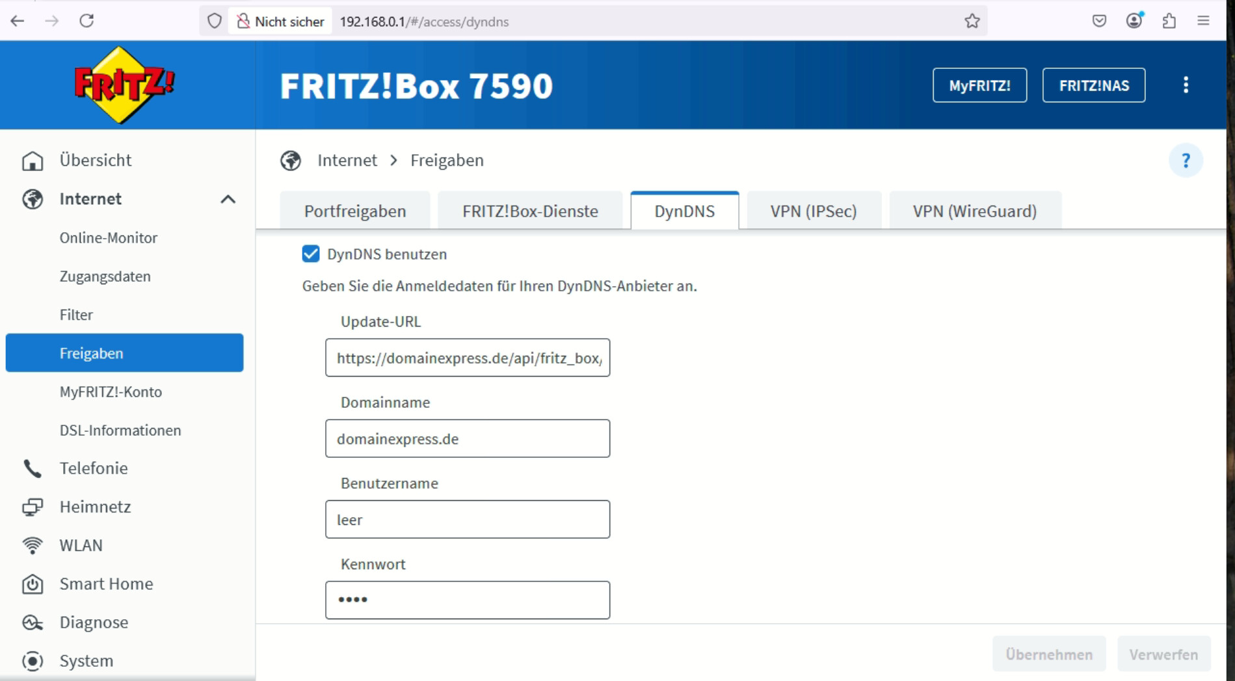Click into the Domainname field
The height and width of the screenshot is (681, 1235).
(468, 438)
